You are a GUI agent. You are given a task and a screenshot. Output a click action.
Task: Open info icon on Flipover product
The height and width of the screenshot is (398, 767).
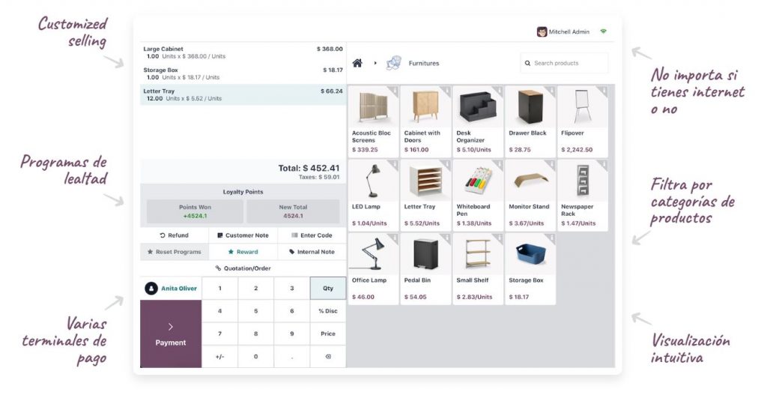pyautogui.click(x=603, y=91)
